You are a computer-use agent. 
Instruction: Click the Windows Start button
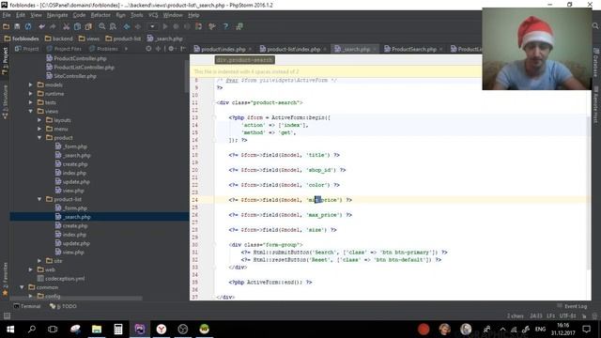coord(10,330)
